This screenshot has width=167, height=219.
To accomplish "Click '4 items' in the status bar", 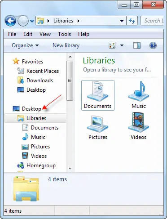I will [x=13, y=211].
